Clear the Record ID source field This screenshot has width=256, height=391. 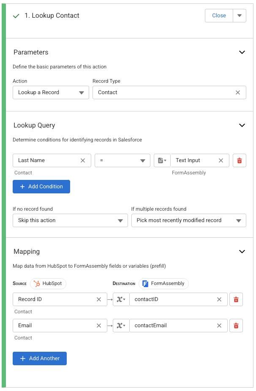click(99, 299)
